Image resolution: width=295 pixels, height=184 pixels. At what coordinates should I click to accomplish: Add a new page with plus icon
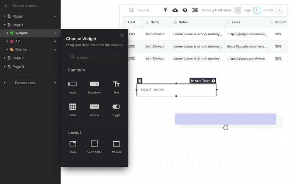tap(55, 16)
